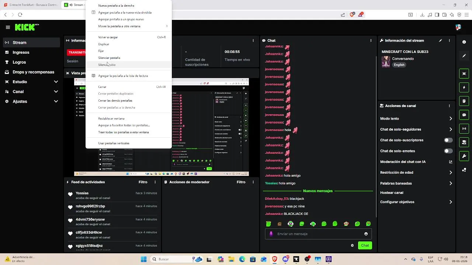Toggle Chat de solo-suscriptores switch
Image resolution: width=472 pixels, height=265 pixels.
pos(448,140)
